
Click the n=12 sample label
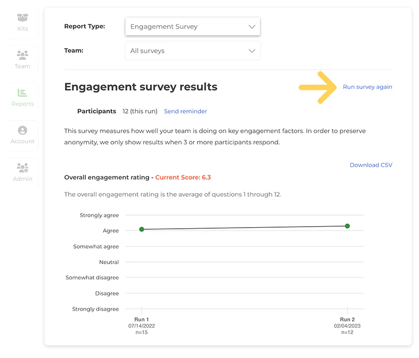[347, 332]
